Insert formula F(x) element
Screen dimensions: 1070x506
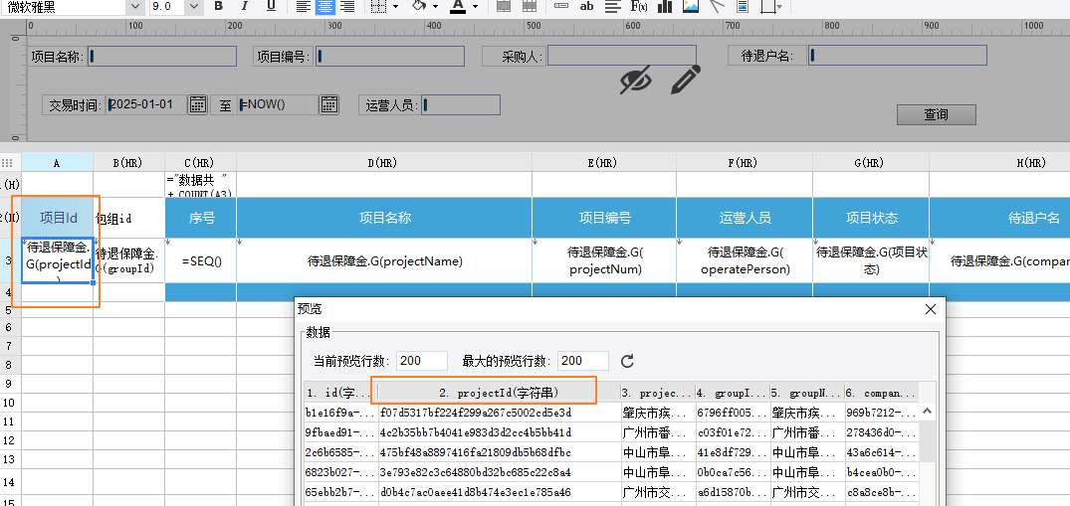[639, 6]
